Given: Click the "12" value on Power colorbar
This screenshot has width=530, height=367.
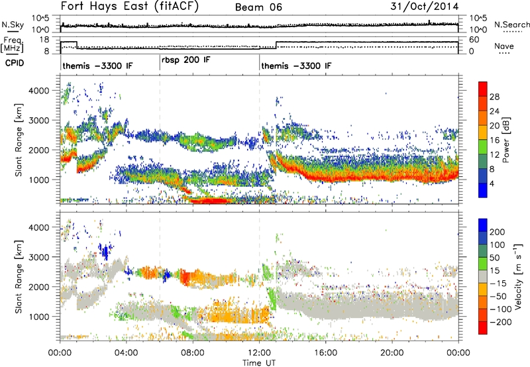Looking at the screenshot, I should click(494, 155).
